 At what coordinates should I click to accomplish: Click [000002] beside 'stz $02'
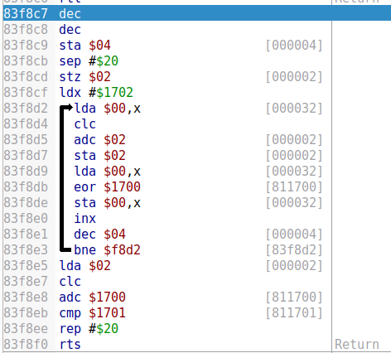294,76
